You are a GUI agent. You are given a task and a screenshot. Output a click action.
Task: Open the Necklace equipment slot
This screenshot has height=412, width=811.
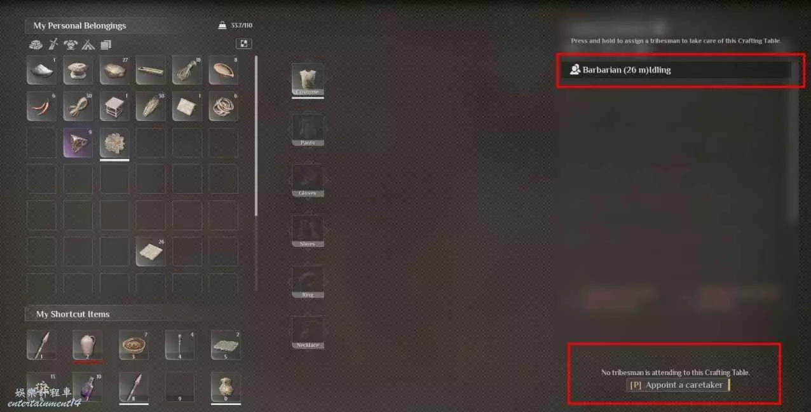(308, 332)
